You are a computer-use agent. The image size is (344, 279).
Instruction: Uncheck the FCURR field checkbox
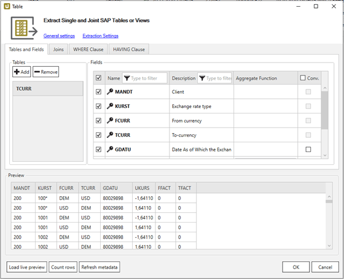pos(98,120)
